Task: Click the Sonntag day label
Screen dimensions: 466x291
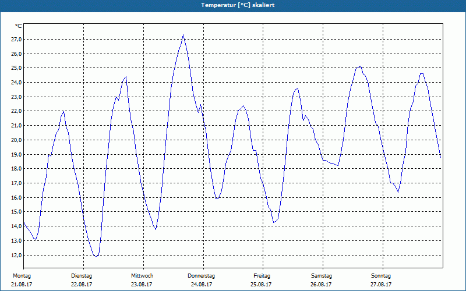Action: 381,276
